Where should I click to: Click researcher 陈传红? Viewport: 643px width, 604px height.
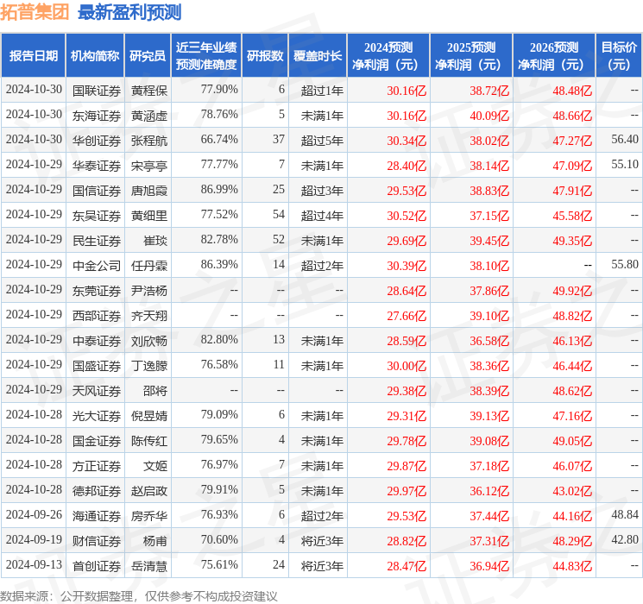(149, 441)
